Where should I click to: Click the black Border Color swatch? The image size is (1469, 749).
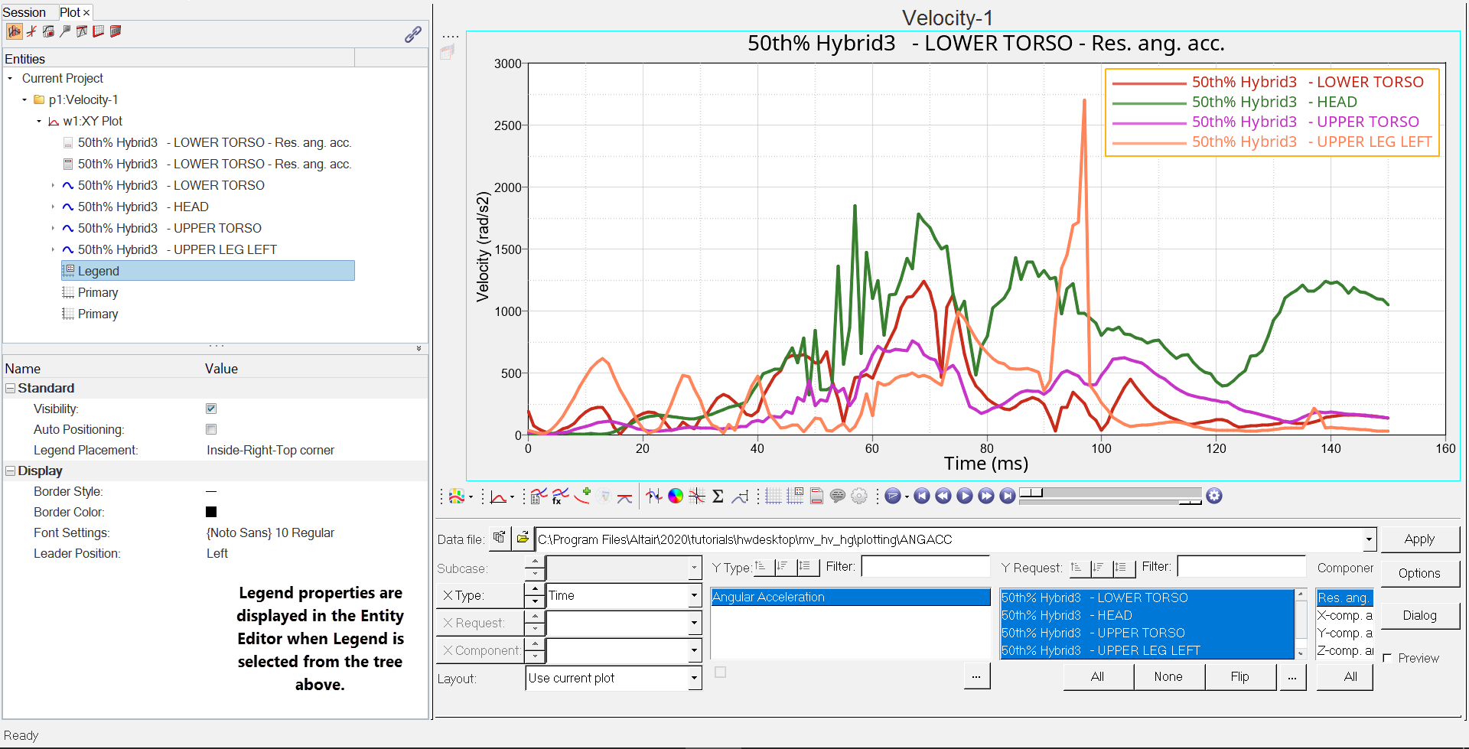click(x=211, y=512)
